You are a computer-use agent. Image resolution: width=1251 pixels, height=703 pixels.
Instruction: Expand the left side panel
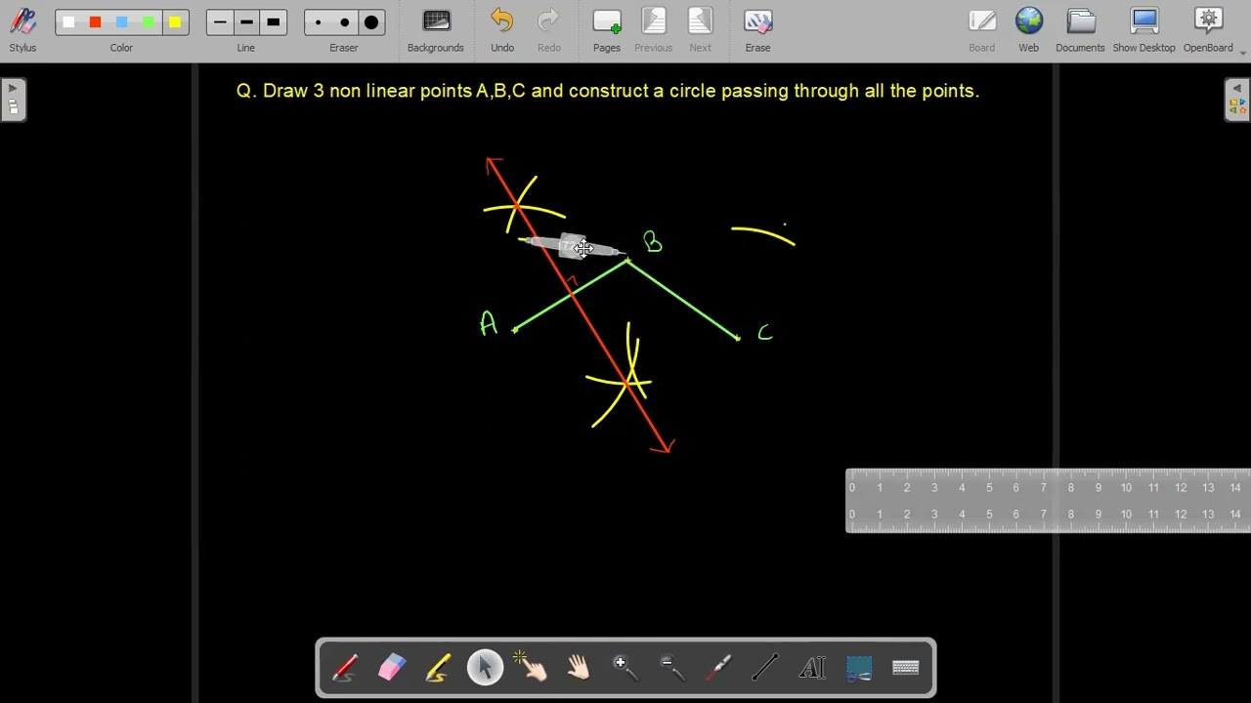(x=13, y=100)
